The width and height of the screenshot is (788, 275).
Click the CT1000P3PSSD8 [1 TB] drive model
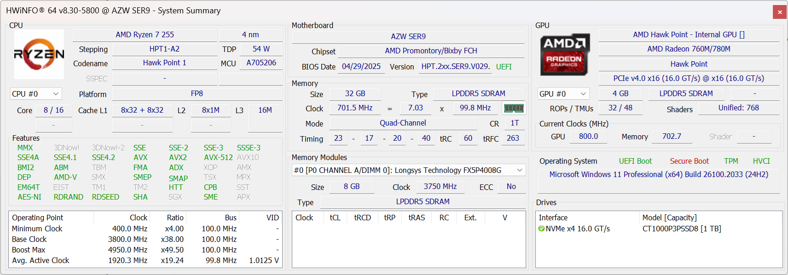tap(682, 229)
